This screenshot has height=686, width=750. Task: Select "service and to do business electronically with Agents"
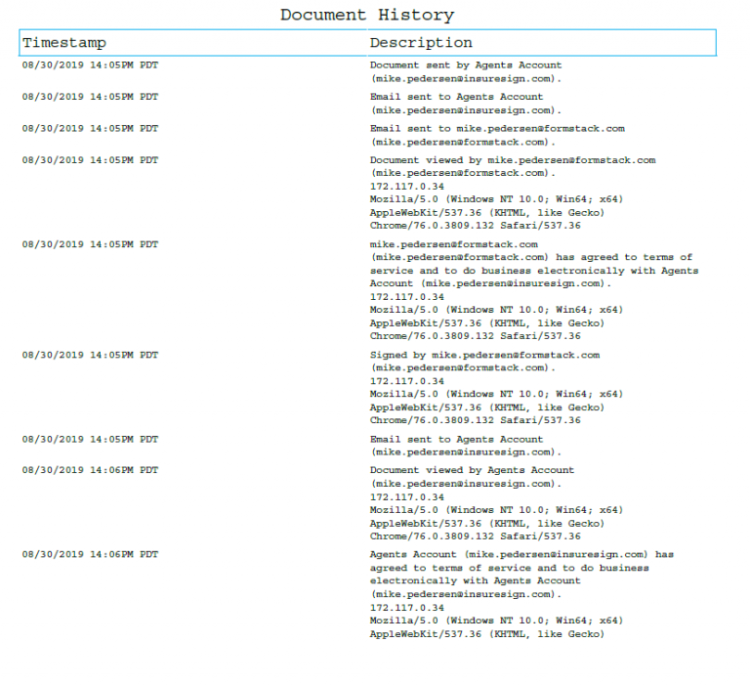534,271
